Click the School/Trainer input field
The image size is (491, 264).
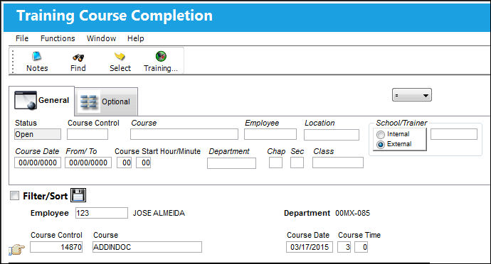454,134
